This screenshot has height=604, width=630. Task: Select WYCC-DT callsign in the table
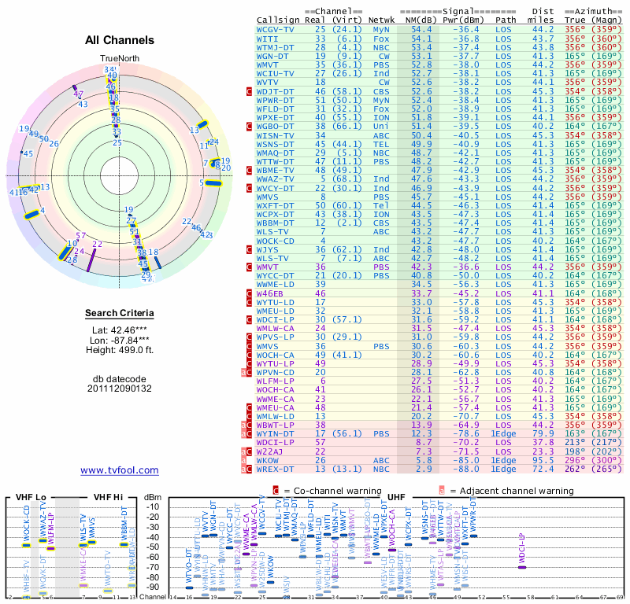(275, 276)
